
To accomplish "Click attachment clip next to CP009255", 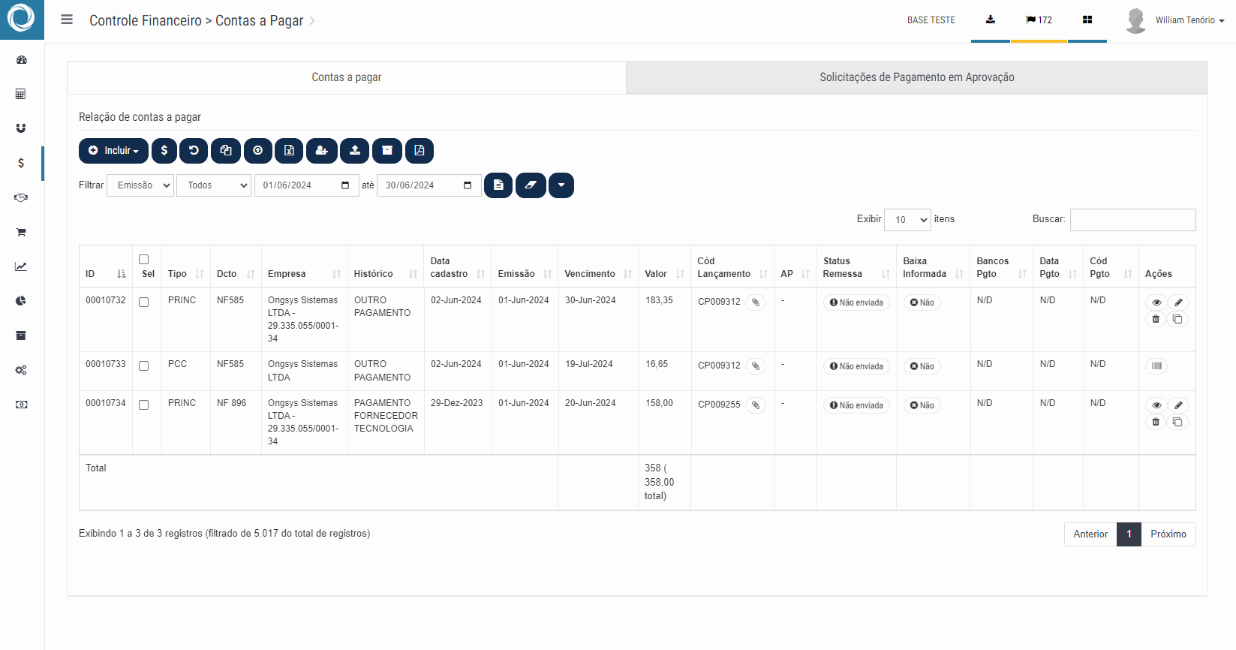I will click(x=756, y=405).
